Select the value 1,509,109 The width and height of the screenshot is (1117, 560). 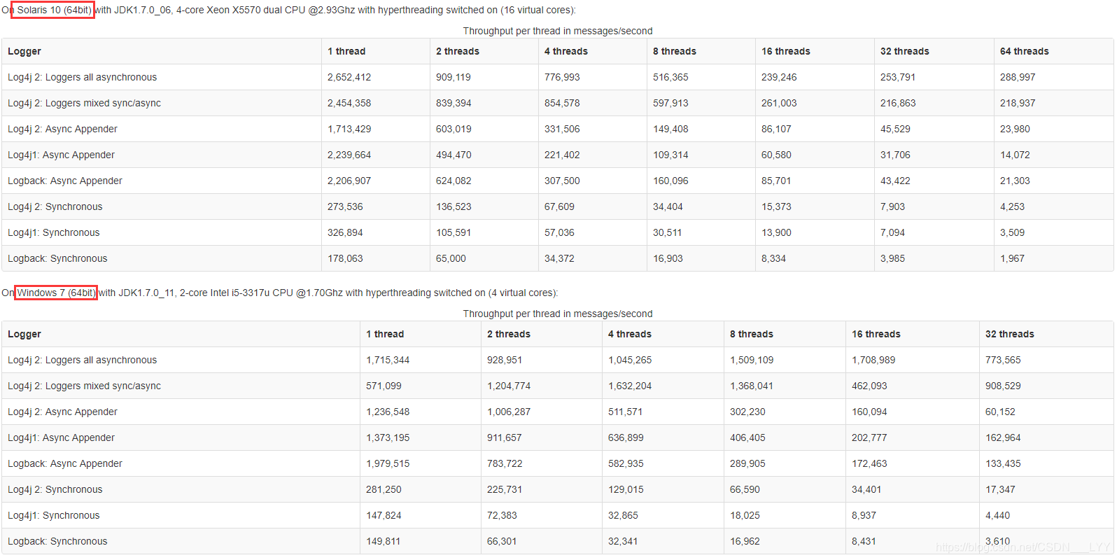(752, 360)
